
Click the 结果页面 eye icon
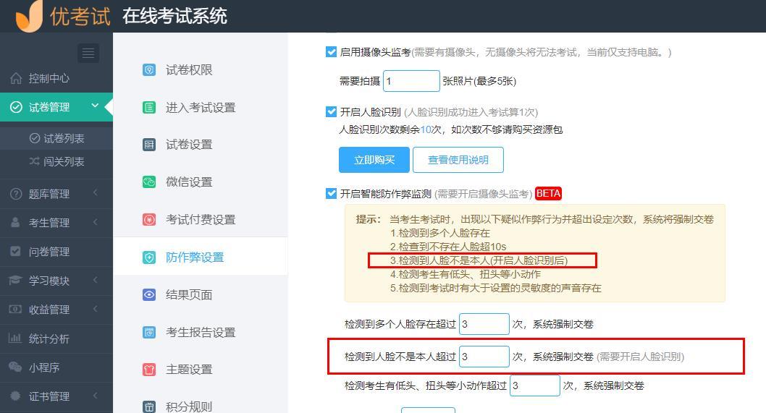click(x=149, y=294)
